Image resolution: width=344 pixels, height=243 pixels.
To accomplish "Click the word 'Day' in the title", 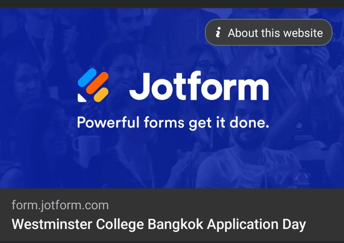I will tap(294, 224).
